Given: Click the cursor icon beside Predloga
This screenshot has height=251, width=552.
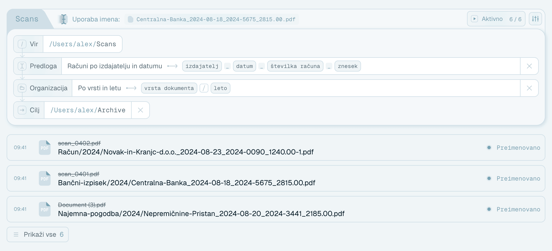Looking at the screenshot, I should [x=22, y=66].
